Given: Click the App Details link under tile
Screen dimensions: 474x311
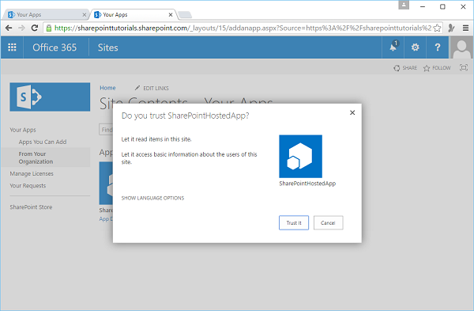Looking at the screenshot, I should pos(106,219).
